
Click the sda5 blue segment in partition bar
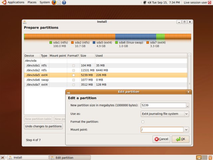[x=136, y=37]
